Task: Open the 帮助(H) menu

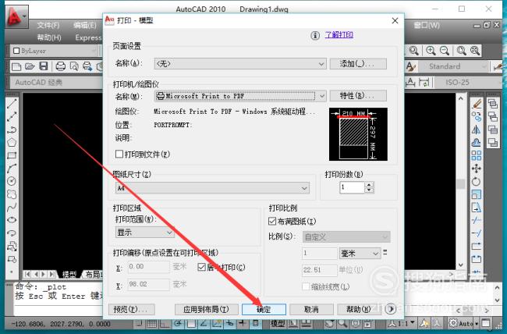Action: tap(49, 37)
